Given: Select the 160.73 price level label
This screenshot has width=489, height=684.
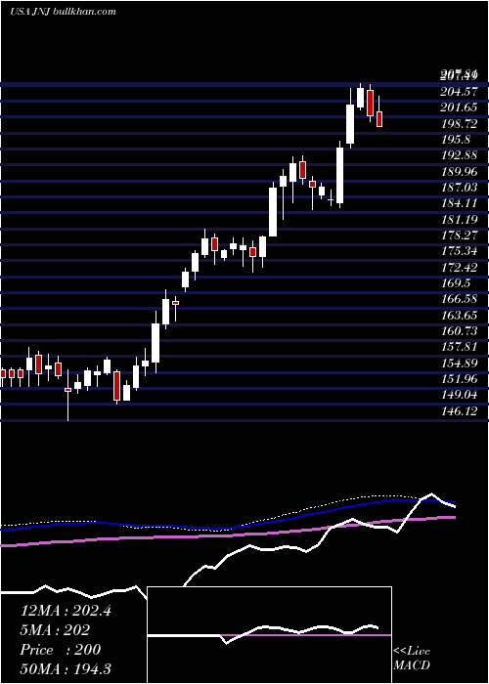Looking at the screenshot, I should [x=459, y=331].
